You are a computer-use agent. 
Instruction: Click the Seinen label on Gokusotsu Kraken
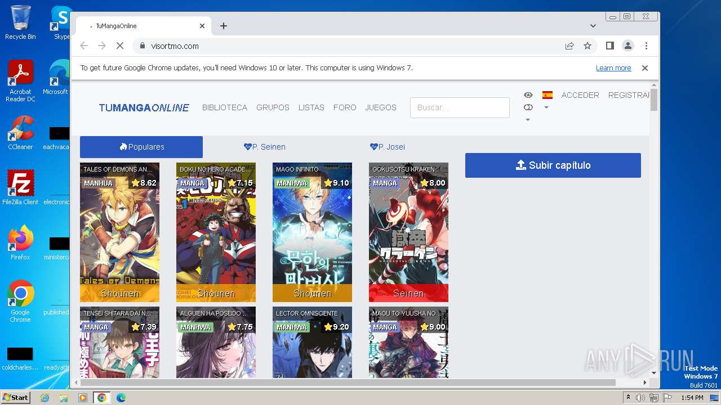tap(408, 293)
